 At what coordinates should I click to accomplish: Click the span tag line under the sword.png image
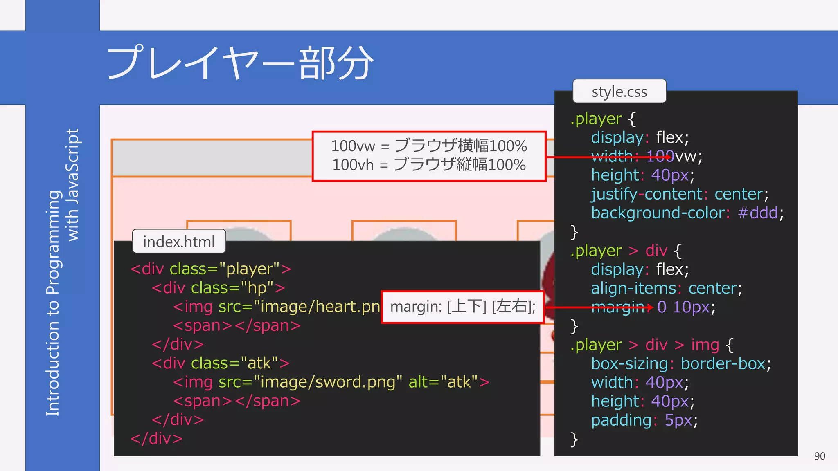(237, 401)
